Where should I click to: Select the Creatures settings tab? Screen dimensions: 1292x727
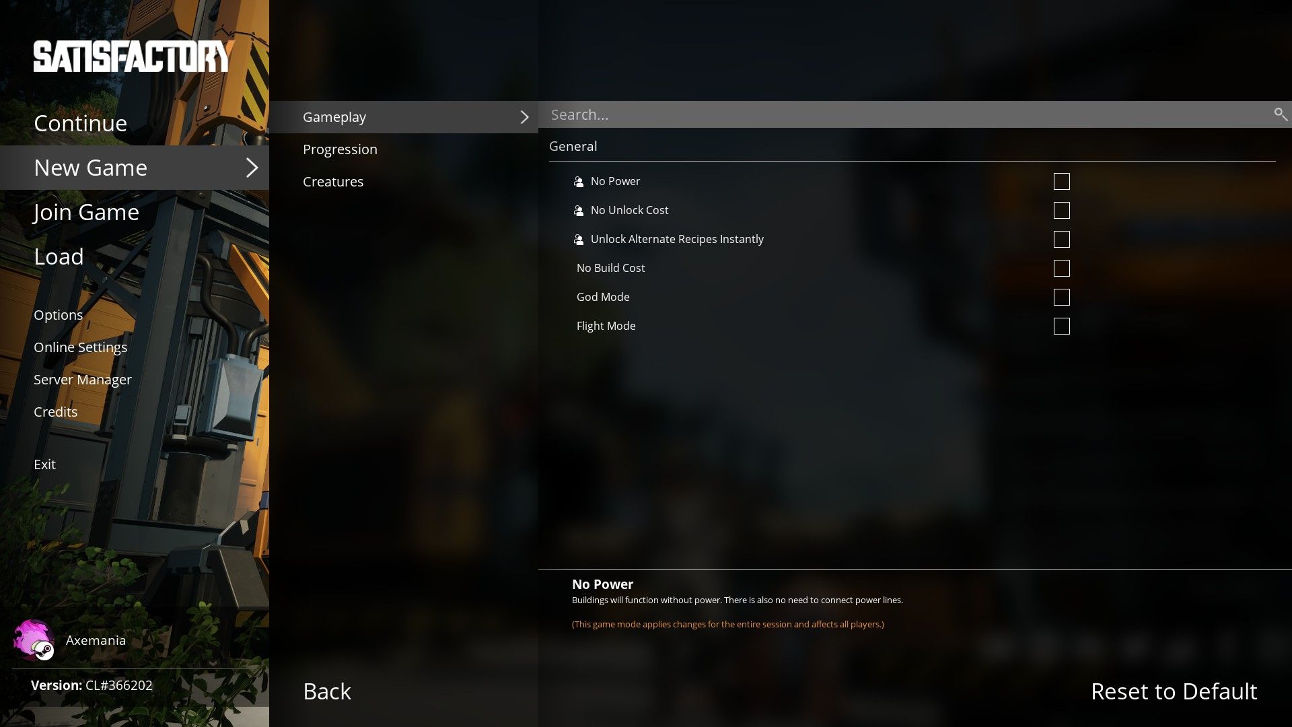click(334, 180)
